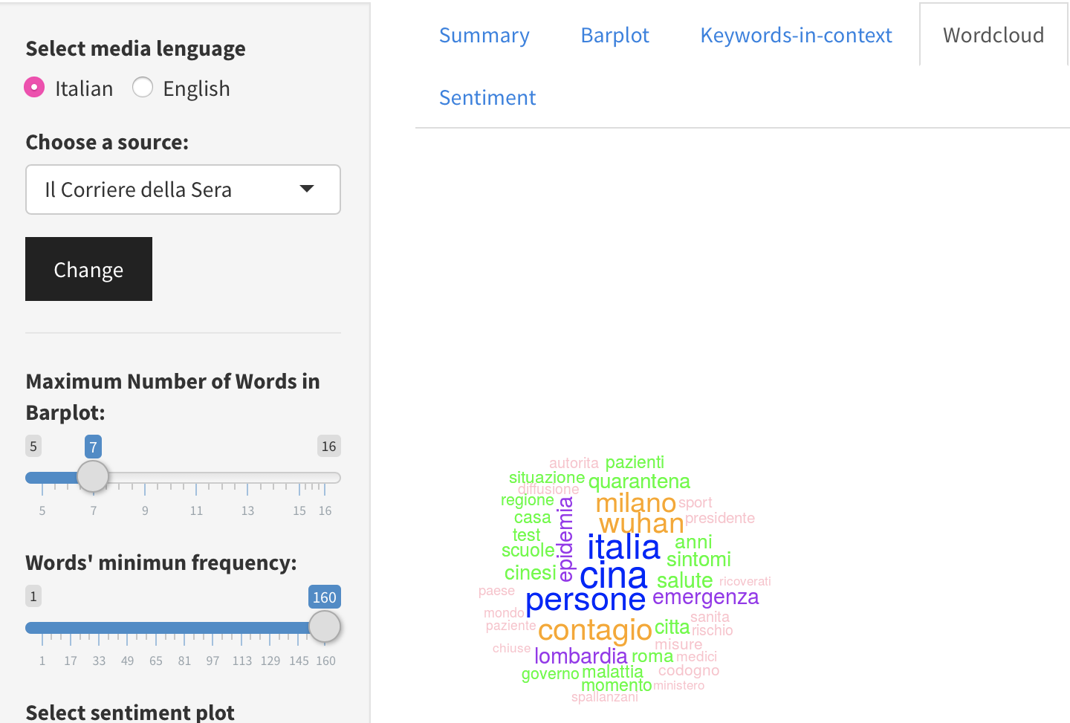Click the Maximum Words slider handle at 7
This screenshot has width=1070, height=723.
(x=92, y=476)
